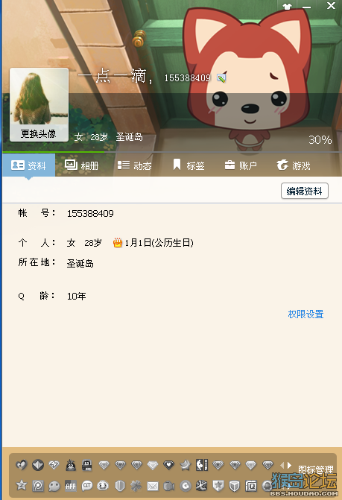Select the 标签 tab
The image size is (342, 500).
189,165
